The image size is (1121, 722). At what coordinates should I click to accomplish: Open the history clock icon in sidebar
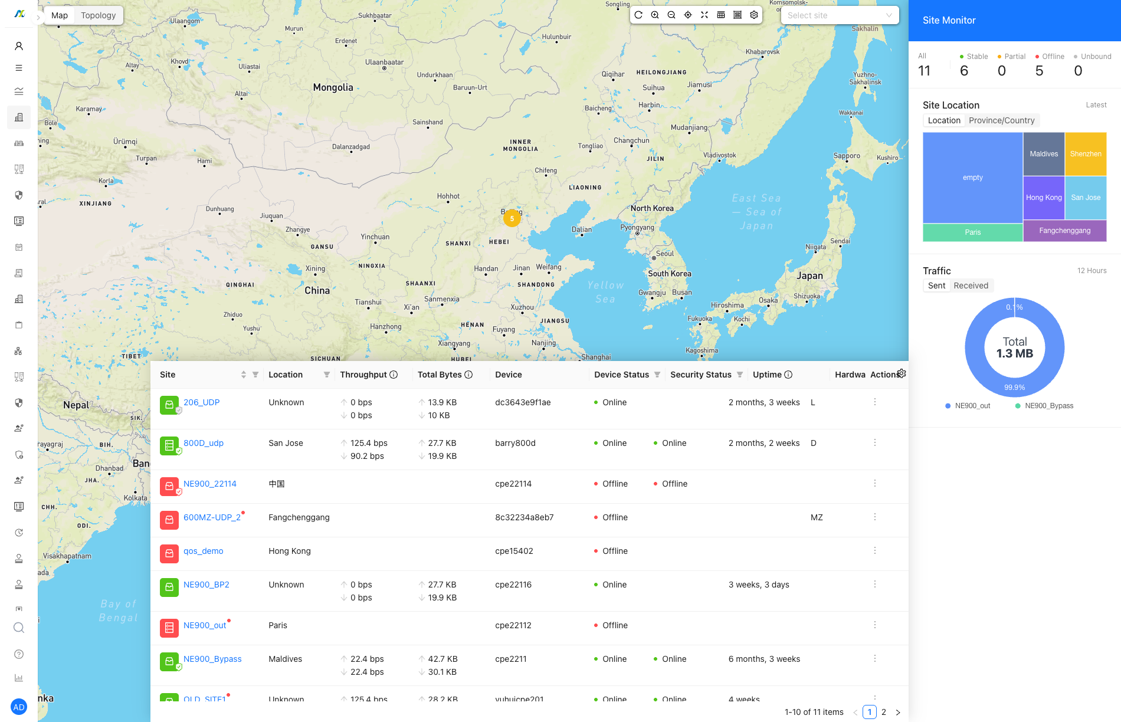click(x=19, y=533)
